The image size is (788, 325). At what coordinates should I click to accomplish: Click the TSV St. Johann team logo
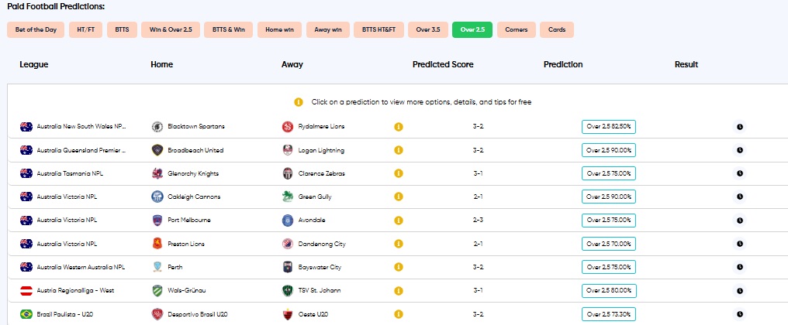[288, 290]
